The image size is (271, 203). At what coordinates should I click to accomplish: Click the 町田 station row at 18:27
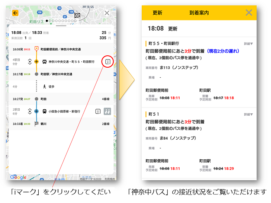tap(61, 99)
